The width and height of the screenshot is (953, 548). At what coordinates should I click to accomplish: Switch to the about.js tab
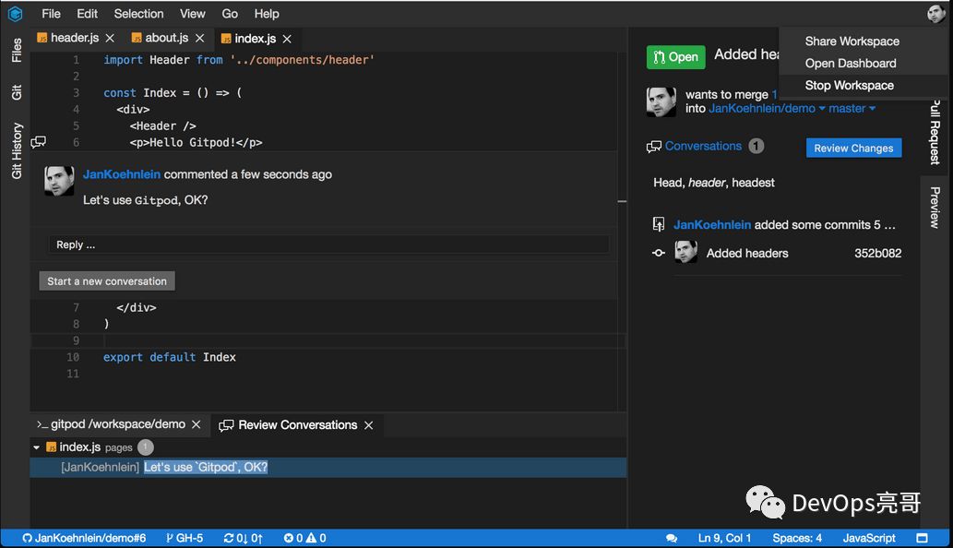[x=167, y=38]
